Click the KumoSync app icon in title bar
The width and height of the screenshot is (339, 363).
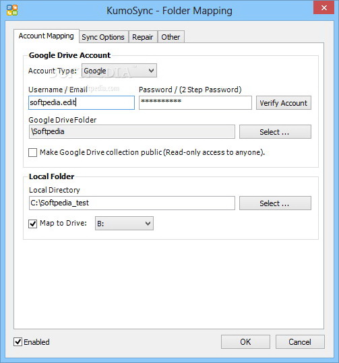pyautogui.click(x=12, y=10)
